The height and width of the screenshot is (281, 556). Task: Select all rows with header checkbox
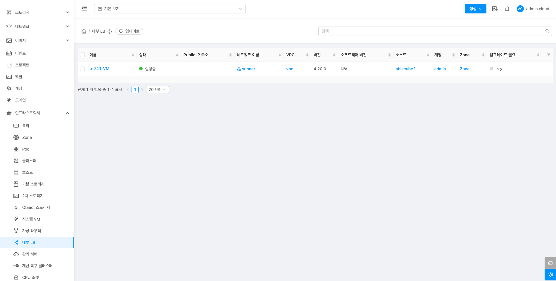[x=82, y=55]
